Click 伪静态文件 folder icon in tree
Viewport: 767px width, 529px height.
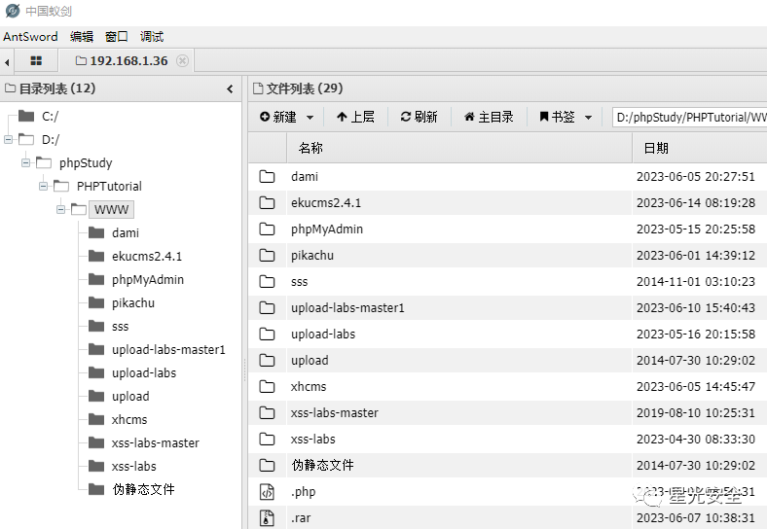click(x=96, y=489)
